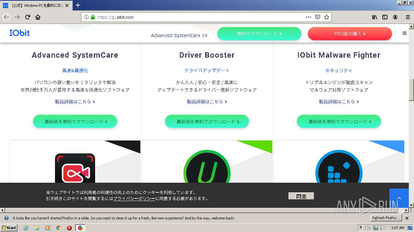414x232 pixels.
Task: Click the green IObit Uninstaller icon
Action: [x=207, y=167]
